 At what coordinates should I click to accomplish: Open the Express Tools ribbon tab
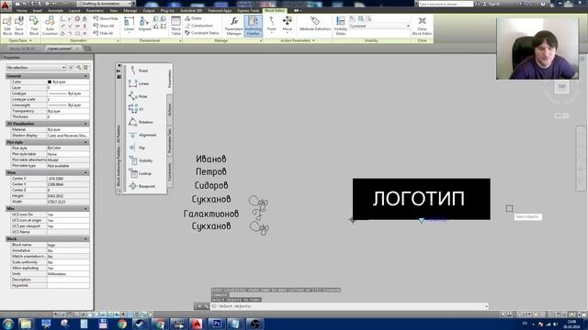tap(248, 11)
